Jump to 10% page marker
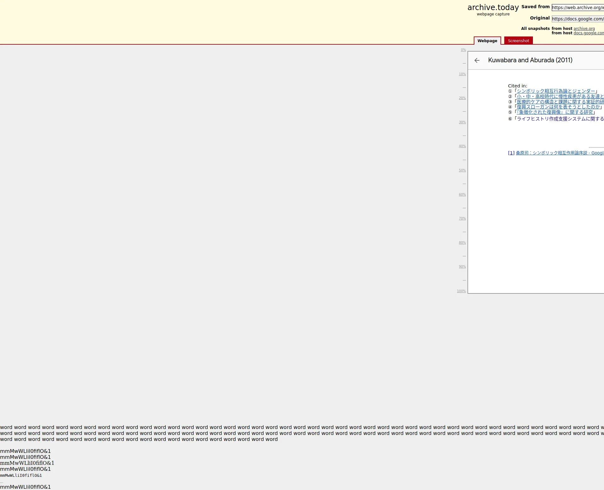The height and width of the screenshot is (490, 604). (462, 74)
